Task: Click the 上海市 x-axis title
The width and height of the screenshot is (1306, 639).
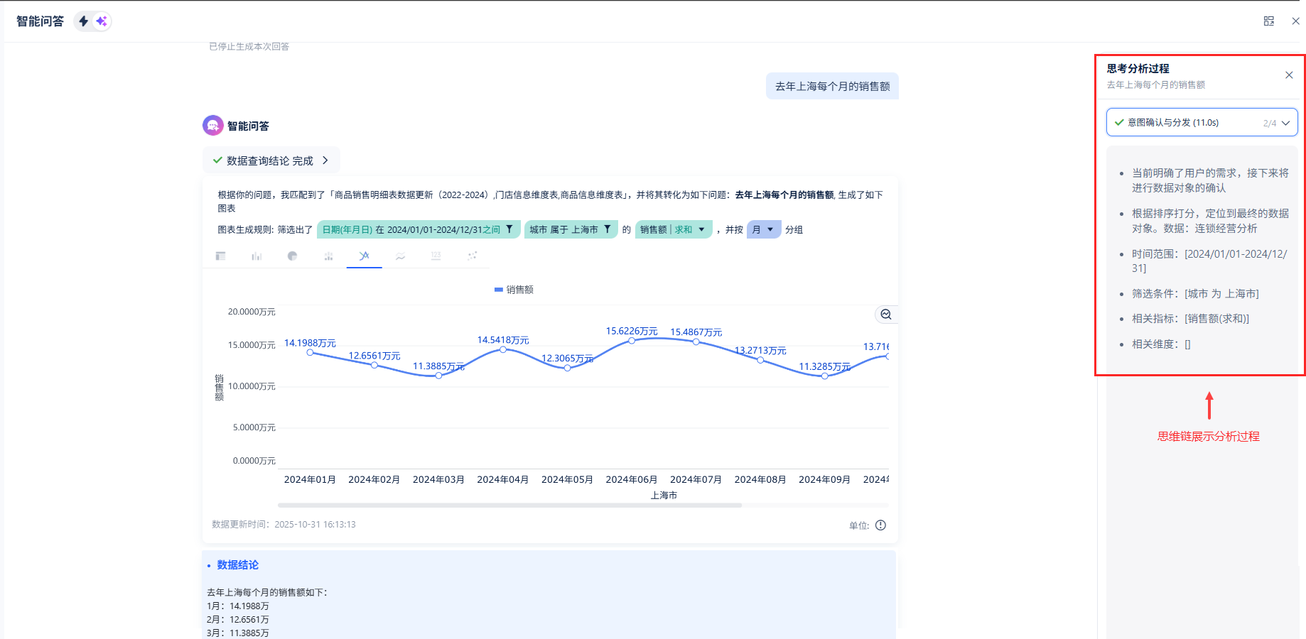Action: (664, 496)
